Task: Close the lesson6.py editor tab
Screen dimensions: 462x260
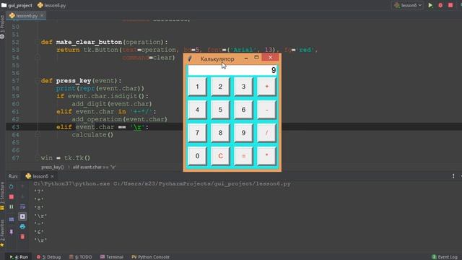Action: pos(42,15)
